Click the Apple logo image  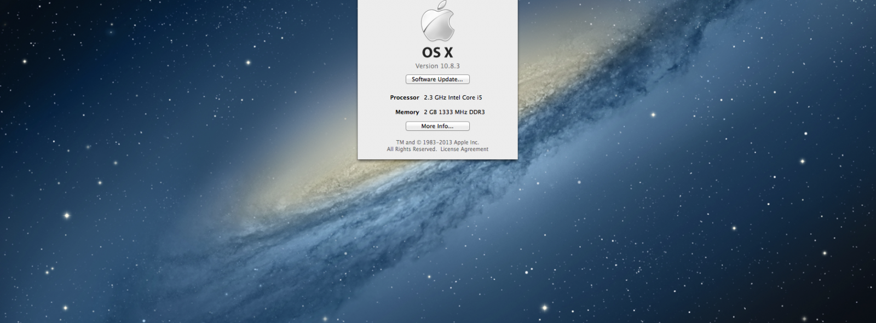pyautogui.click(x=437, y=20)
